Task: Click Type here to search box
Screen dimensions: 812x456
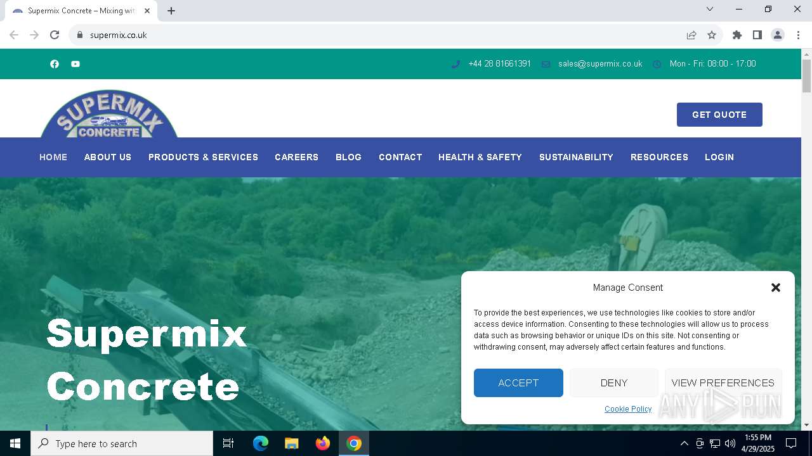Action: pos(122,443)
